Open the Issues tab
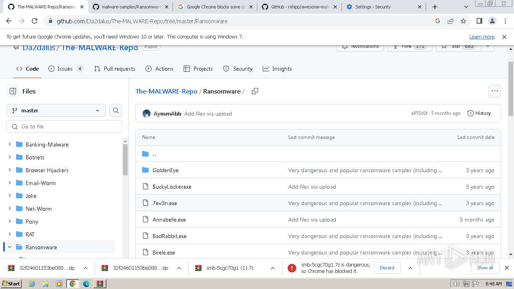This screenshot has height=289, width=514. (66, 69)
